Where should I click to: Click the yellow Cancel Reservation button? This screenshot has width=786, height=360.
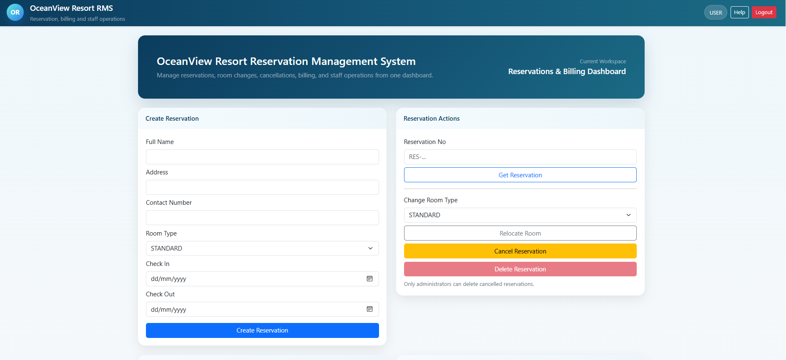520,251
